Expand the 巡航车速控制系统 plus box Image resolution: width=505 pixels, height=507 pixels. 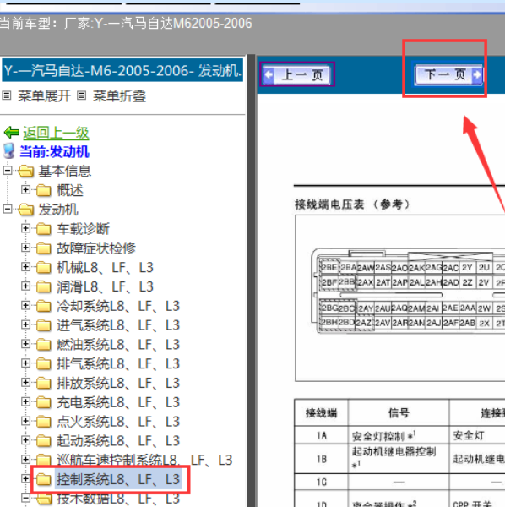click(x=25, y=460)
